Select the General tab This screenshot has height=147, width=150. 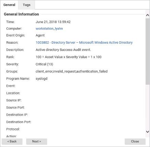9,5
